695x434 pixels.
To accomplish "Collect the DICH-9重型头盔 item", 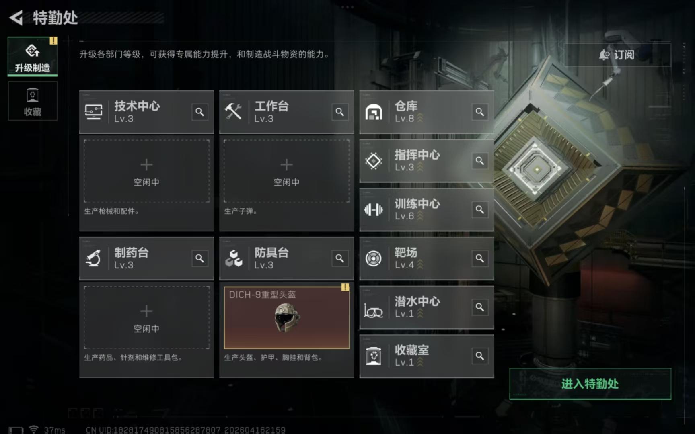I will [x=286, y=317].
